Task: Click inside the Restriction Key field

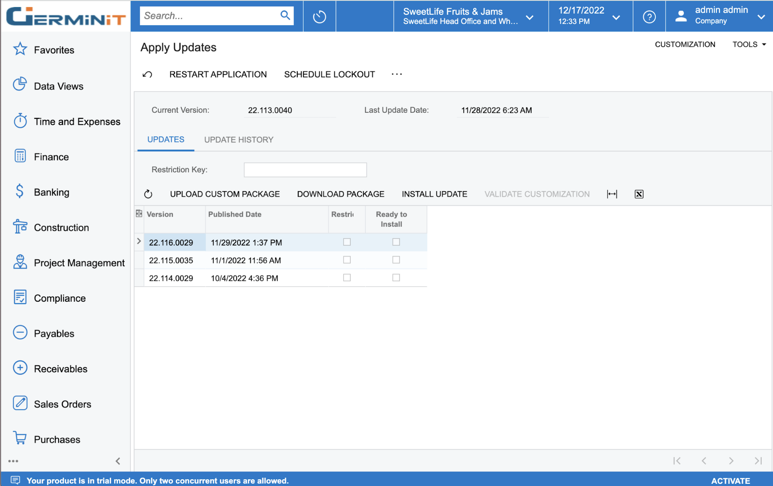Action: [x=305, y=170]
